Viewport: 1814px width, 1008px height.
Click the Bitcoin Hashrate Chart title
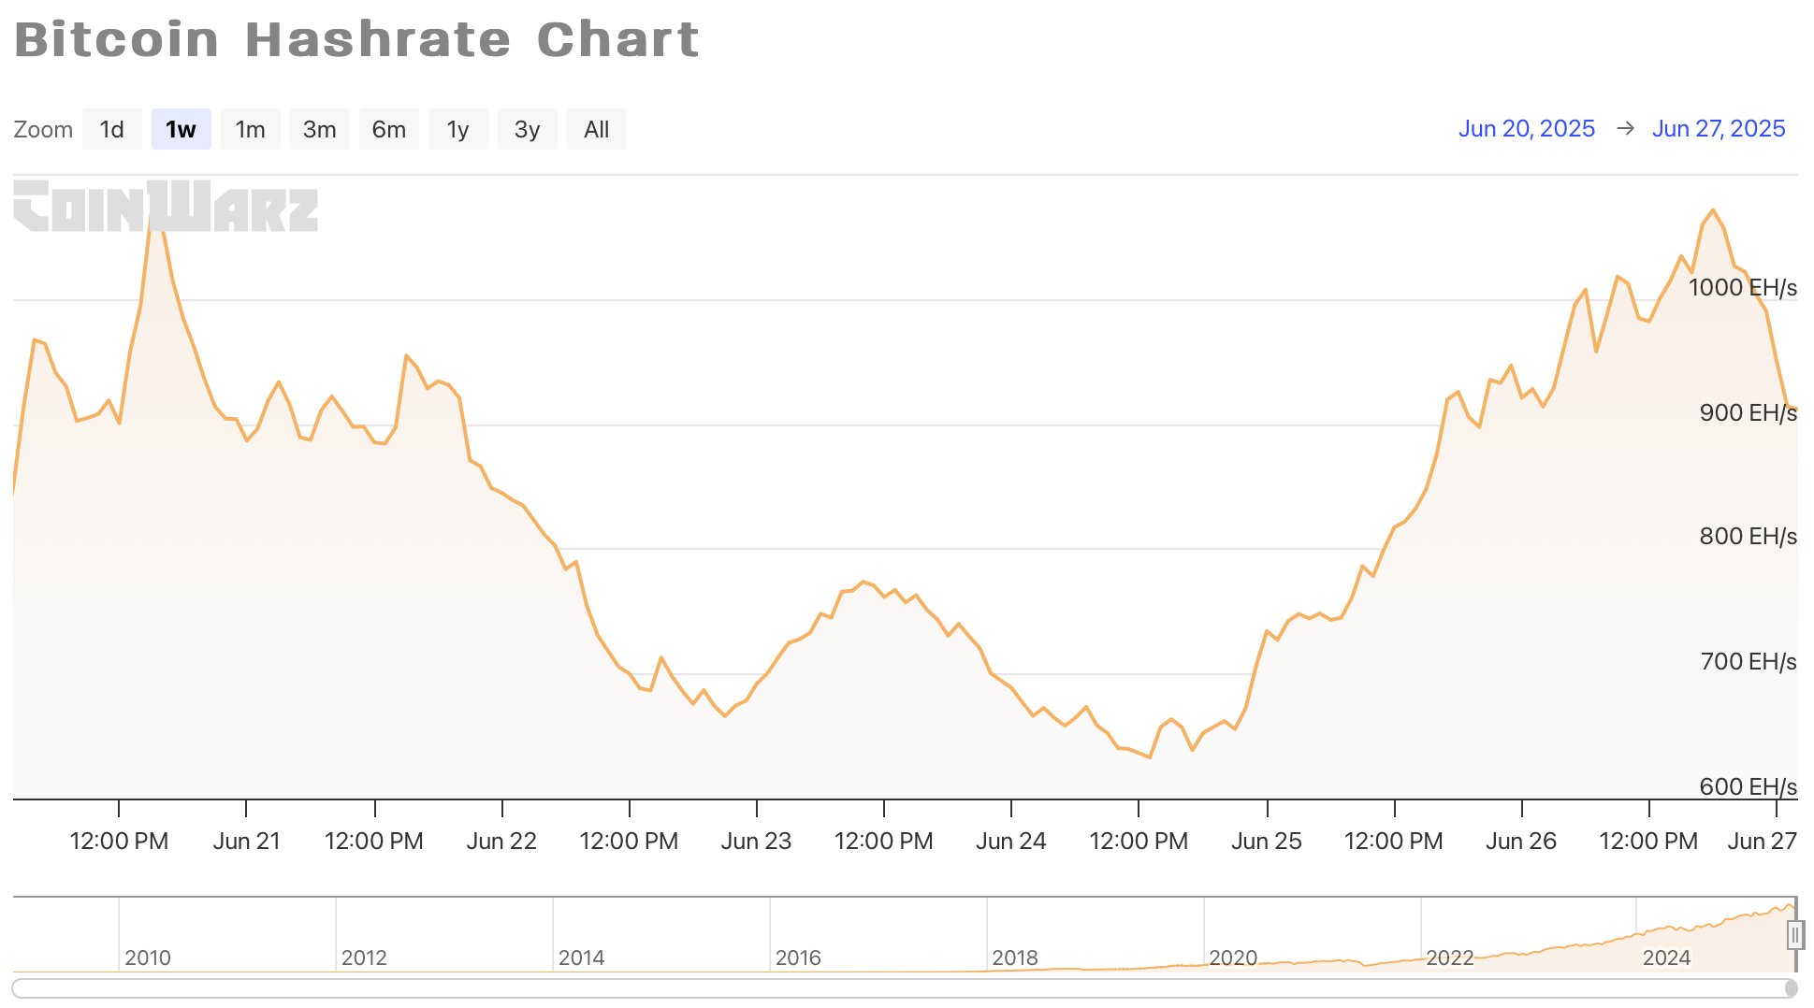[x=356, y=39]
